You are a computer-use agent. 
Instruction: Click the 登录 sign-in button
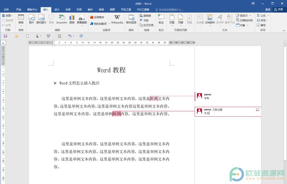(268, 9)
